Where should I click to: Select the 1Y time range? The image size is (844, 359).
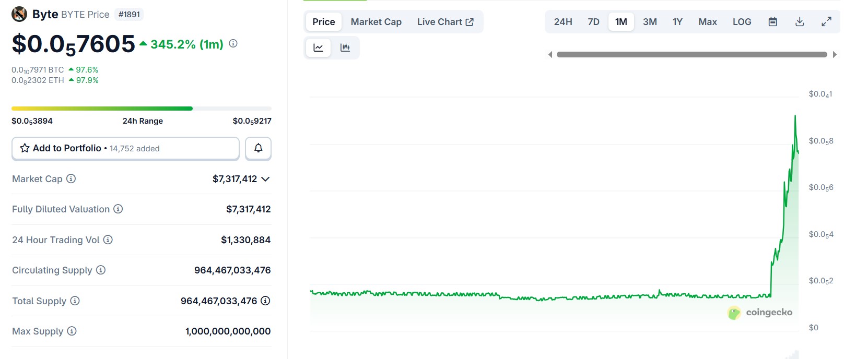(x=677, y=22)
